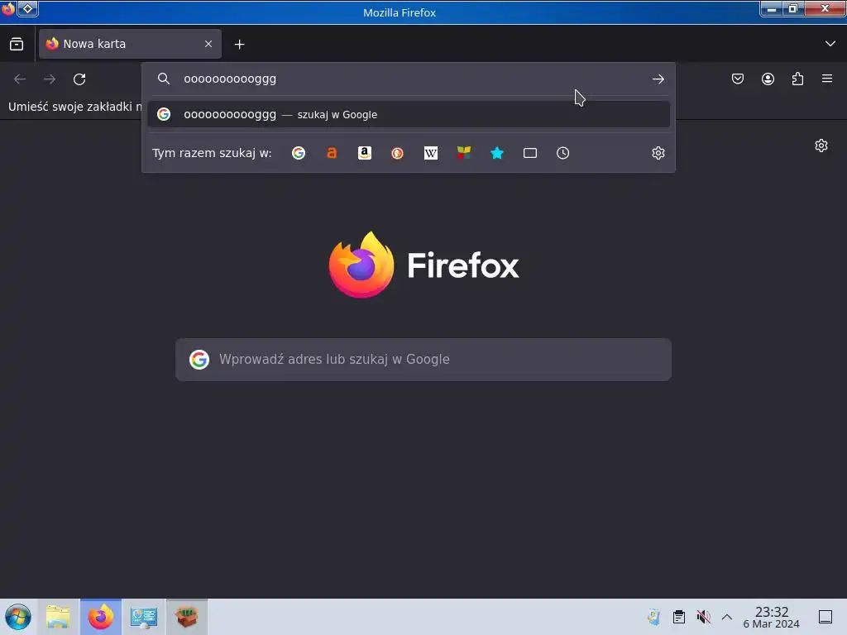Click the show desktop button on the taskbar

tap(825, 617)
